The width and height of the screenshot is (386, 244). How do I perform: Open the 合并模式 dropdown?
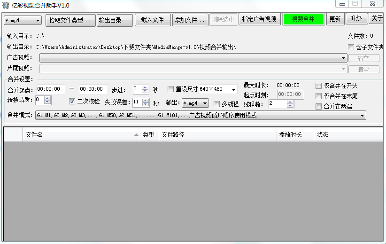coord(362,115)
